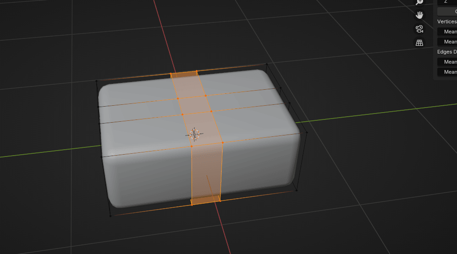Image resolution: width=457 pixels, height=254 pixels.
Task: Click the rightmost corner vertex of the cage
Action: coord(307,133)
